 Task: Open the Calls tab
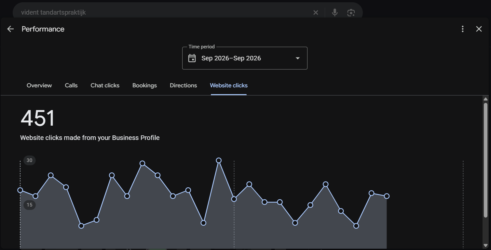click(71, 85)
